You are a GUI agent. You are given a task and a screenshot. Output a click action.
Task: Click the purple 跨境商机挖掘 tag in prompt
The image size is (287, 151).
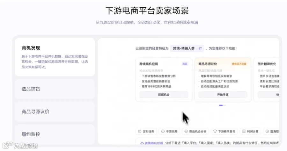pyautogui.click(x=152, y=143)
